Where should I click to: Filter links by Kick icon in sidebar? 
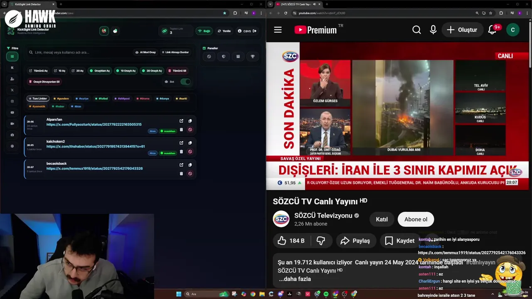coord(12,68)
